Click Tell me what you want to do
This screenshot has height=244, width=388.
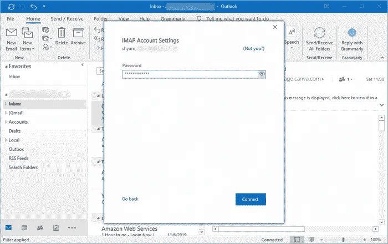[238, 19]
